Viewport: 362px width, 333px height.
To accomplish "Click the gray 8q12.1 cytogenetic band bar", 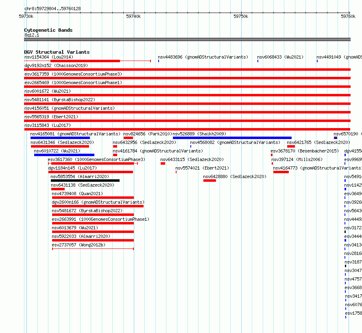I will click(x=187, y=39).
